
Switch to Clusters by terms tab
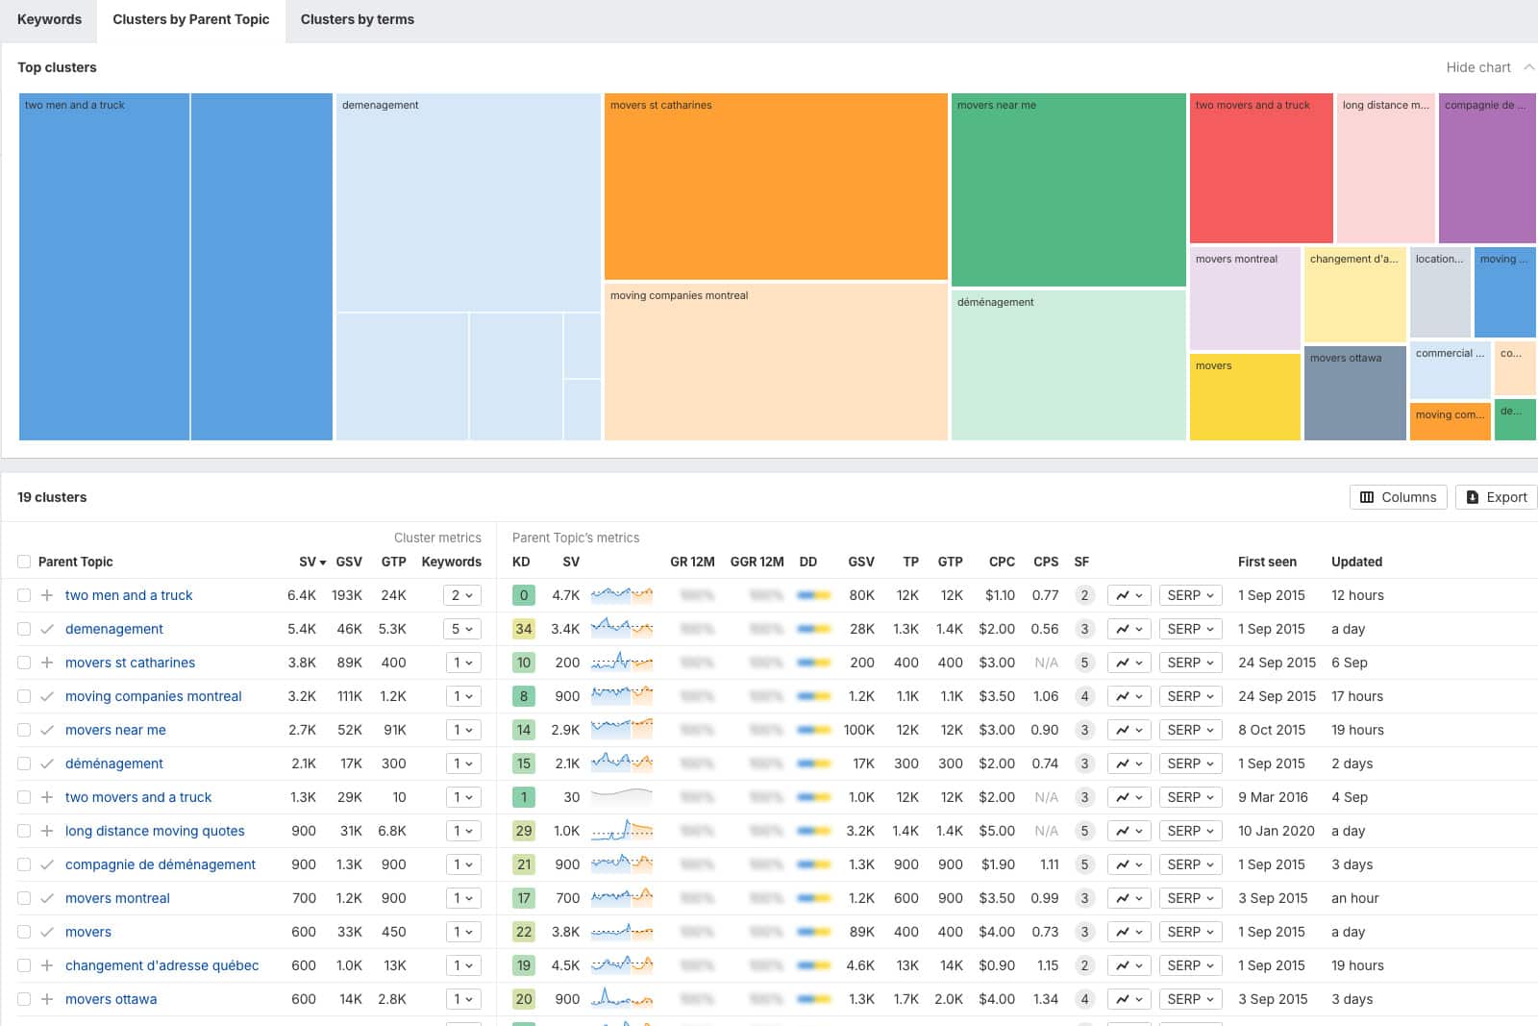click(x=357, y=19)
